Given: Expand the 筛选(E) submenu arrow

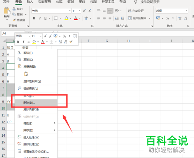Looking at the screenshot, I should click(55, 123).
